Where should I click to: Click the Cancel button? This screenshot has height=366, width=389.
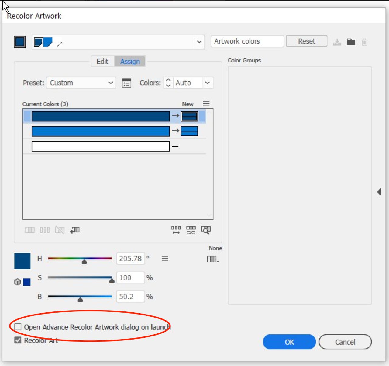pyautogui.click(x=345, y=342)
